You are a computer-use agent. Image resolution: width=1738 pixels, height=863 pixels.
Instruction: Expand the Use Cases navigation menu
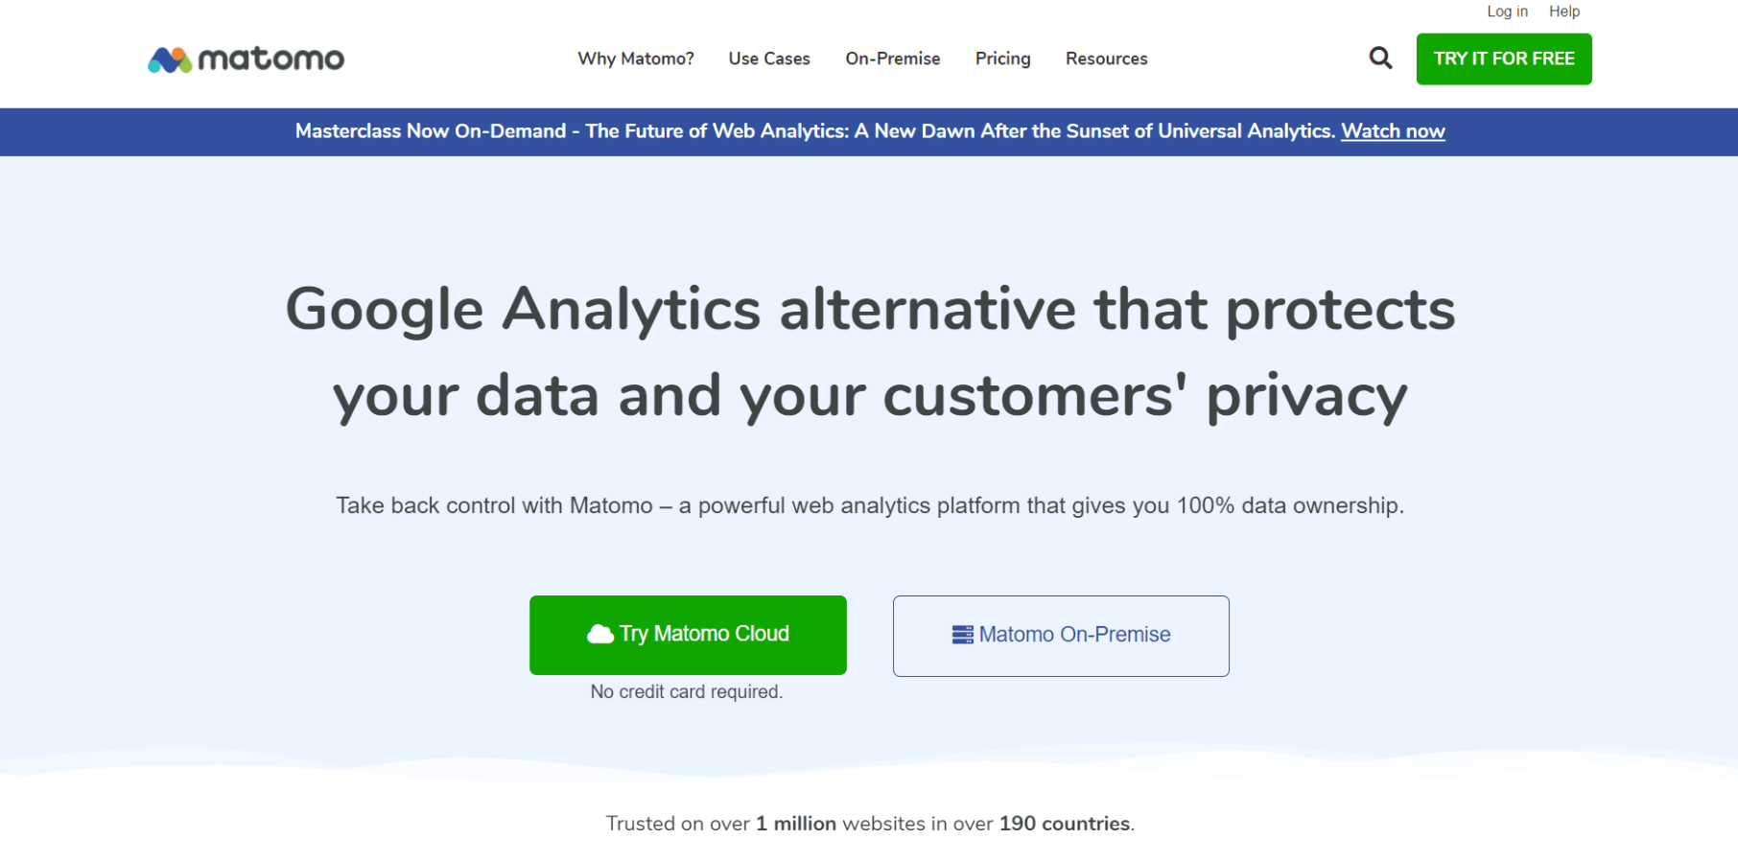point(768,58)
